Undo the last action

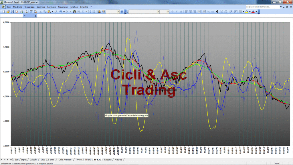point(61,11)
